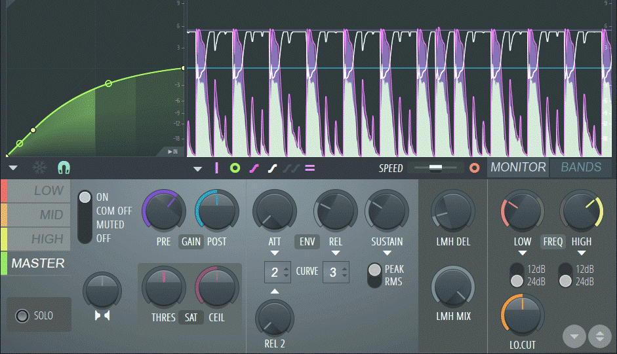Toggle the HIGH filter 12dB/24dB switch
The image size is (617, 354).
[x=565, y=275]
